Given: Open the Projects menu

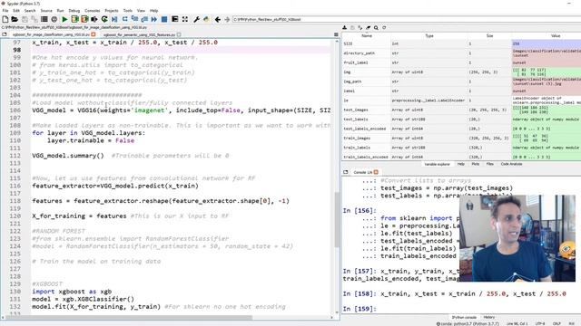Looking at the screenshot, I should 112,11.
